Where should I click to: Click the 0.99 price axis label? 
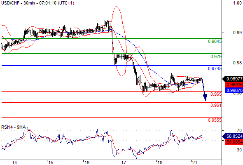(237, 33)
